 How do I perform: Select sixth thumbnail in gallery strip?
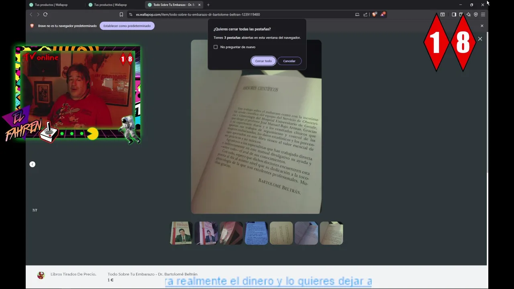(306, 233)
